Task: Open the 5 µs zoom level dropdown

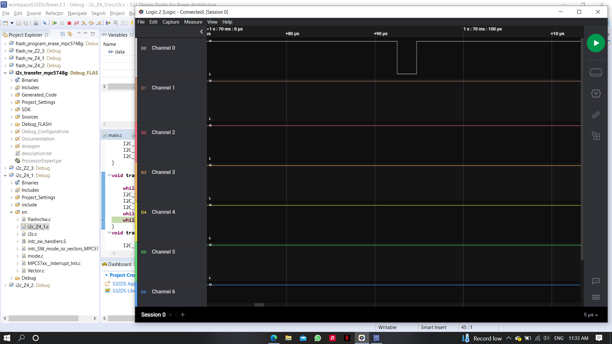Action: [591, 315]
